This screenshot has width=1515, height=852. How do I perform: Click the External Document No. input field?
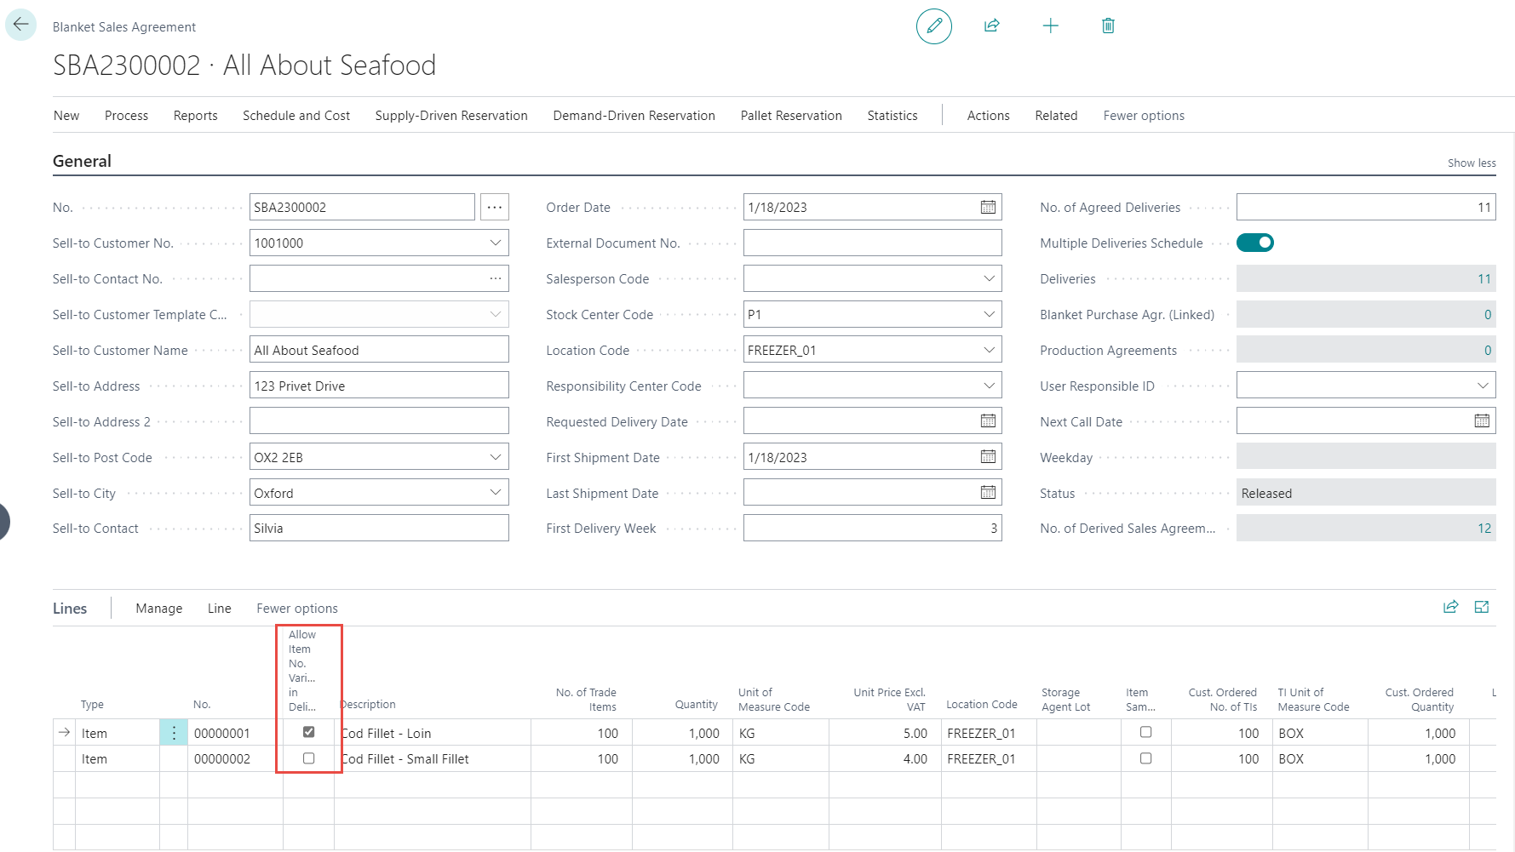[871, 243]
